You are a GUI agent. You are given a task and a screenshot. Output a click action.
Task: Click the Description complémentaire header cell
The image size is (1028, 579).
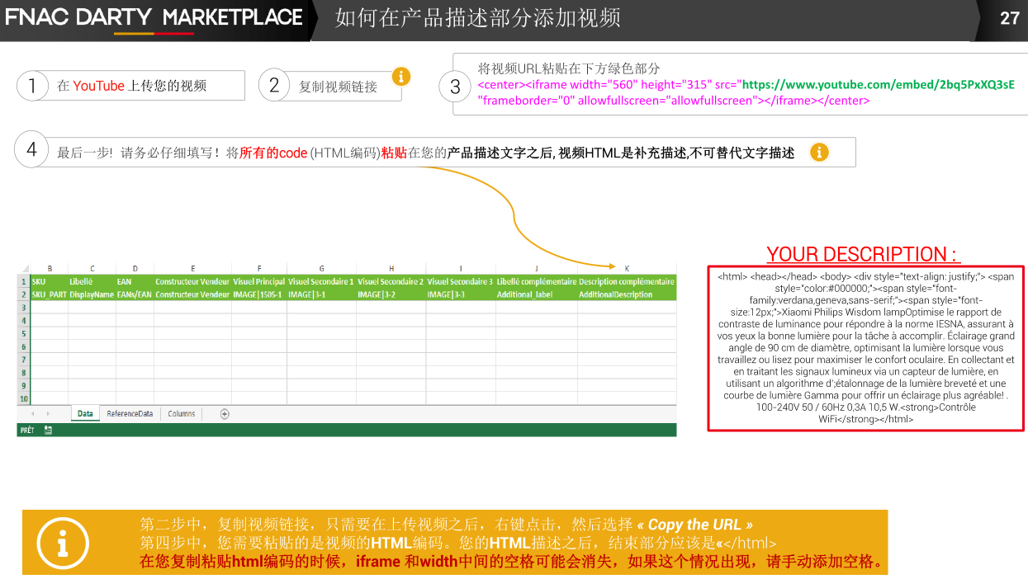tap(626, 281)
